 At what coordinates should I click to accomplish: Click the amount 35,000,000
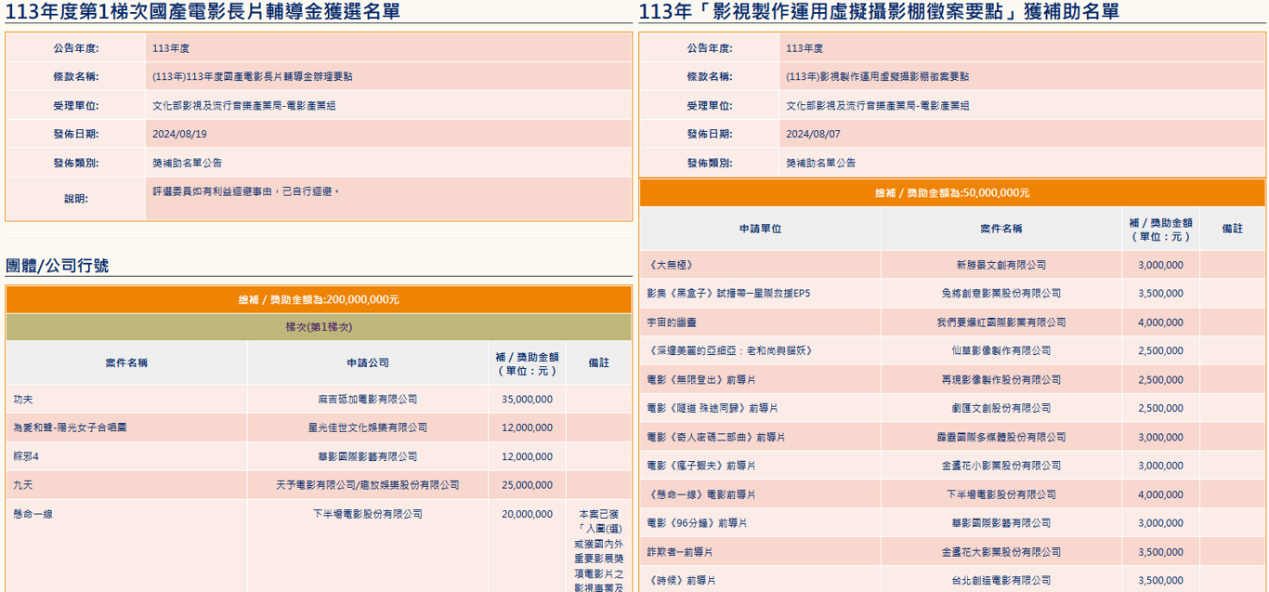(x=527, y=400)
